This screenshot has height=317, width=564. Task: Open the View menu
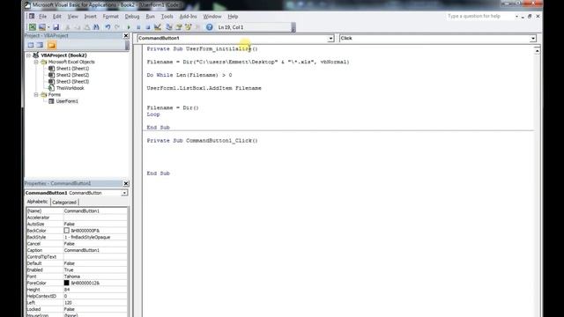[x=72, y=17]
